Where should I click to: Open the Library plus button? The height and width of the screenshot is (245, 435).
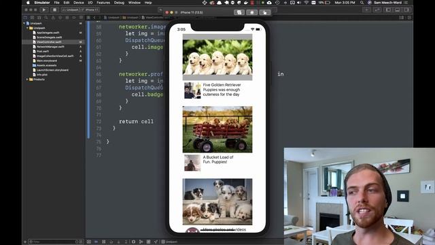[x=366, y=10]
